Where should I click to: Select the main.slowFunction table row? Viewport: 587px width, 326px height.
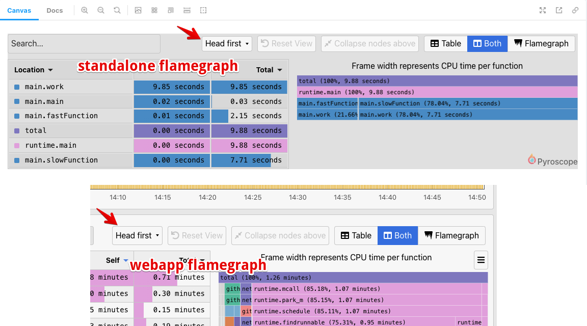pyautogui.click(x=148, y=160)
